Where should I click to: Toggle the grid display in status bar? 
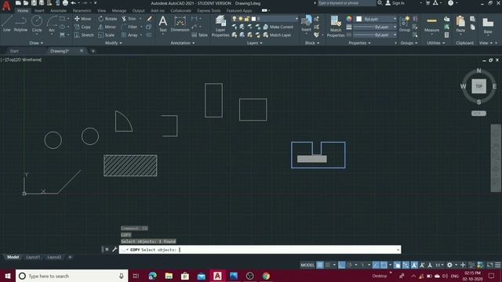(x=320, y=265)
